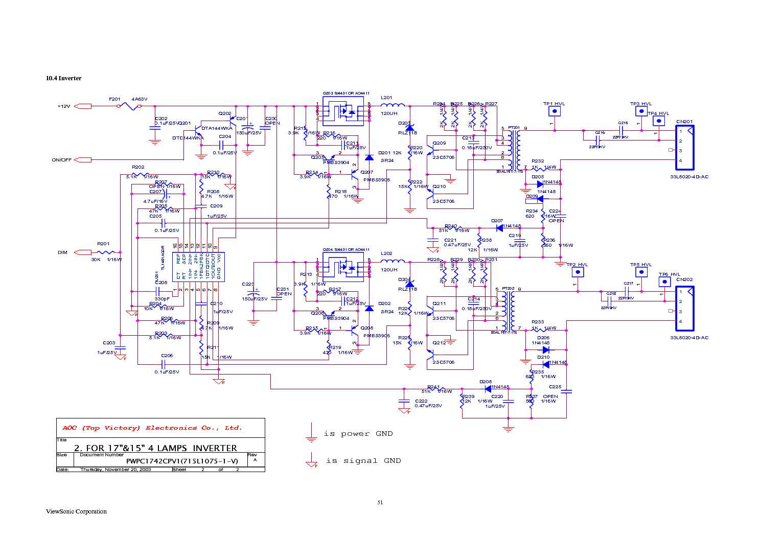The height and width of the screenshot is (538, 761).
Task: Click the 'C222' capacitor label
Action: coord(421,401)
